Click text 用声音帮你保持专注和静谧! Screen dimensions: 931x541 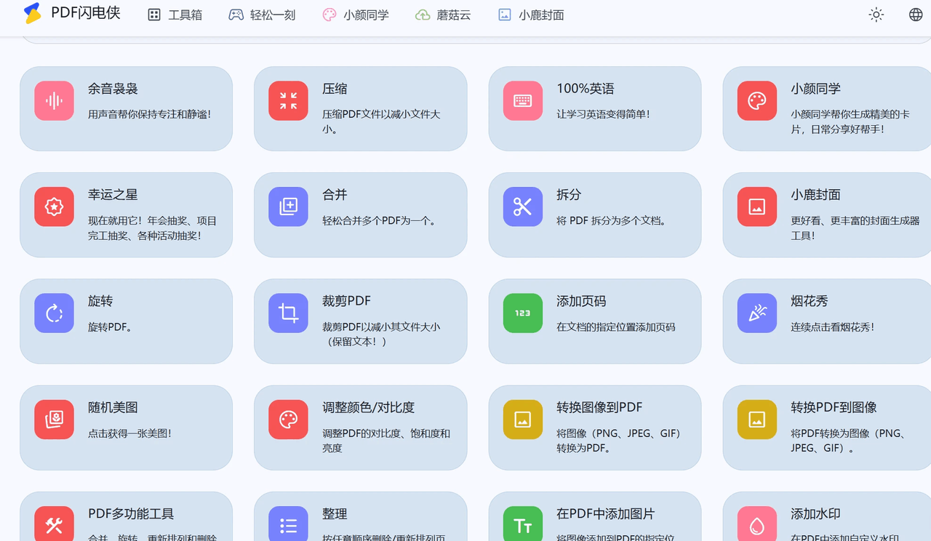(x=150, y=114)
